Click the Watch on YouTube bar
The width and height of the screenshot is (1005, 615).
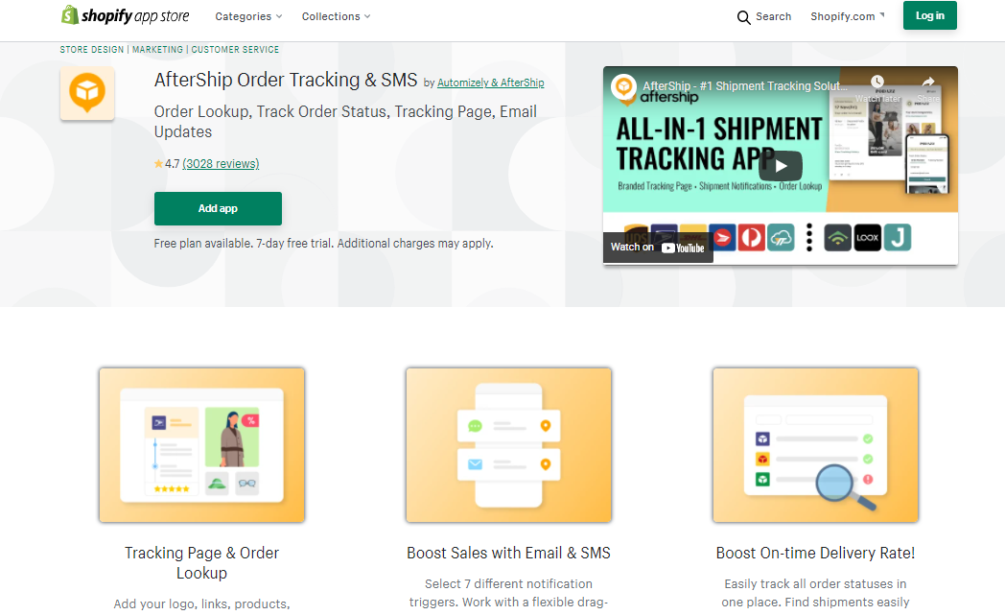pyautogui.click(x=658, y=248)
